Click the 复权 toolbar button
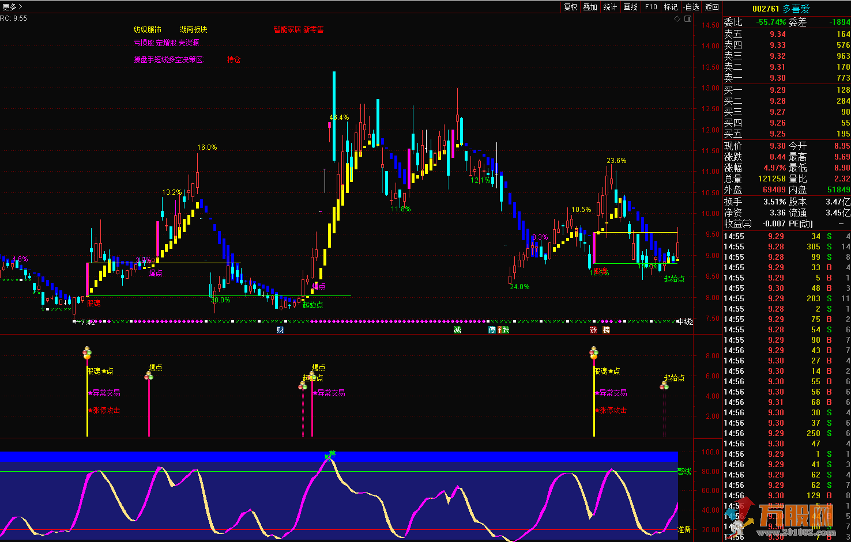The image size is (851, 542). pos(570,7)
